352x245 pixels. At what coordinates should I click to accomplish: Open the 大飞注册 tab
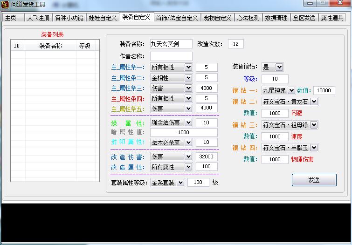point(38,18)
